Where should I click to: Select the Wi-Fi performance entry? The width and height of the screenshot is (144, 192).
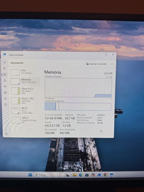coord(25,111)
